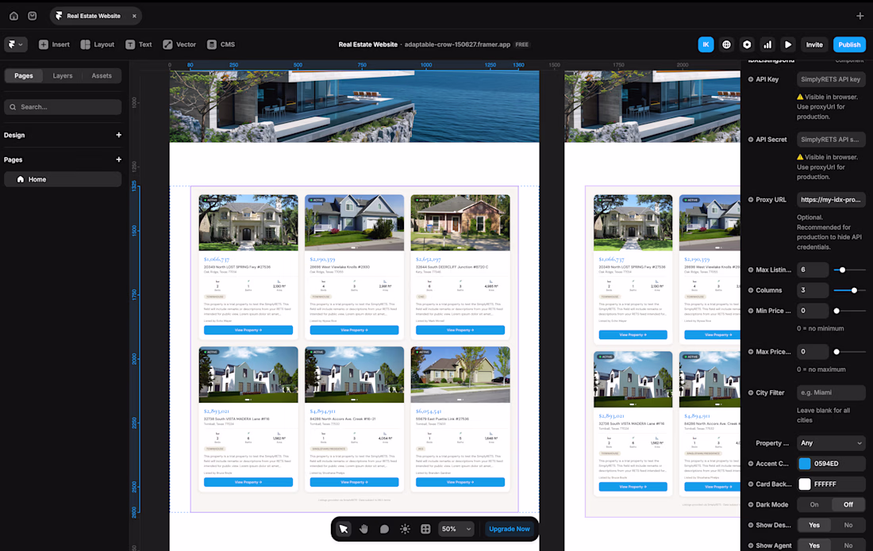Click the City Filter input field

[x=831, y=392]
